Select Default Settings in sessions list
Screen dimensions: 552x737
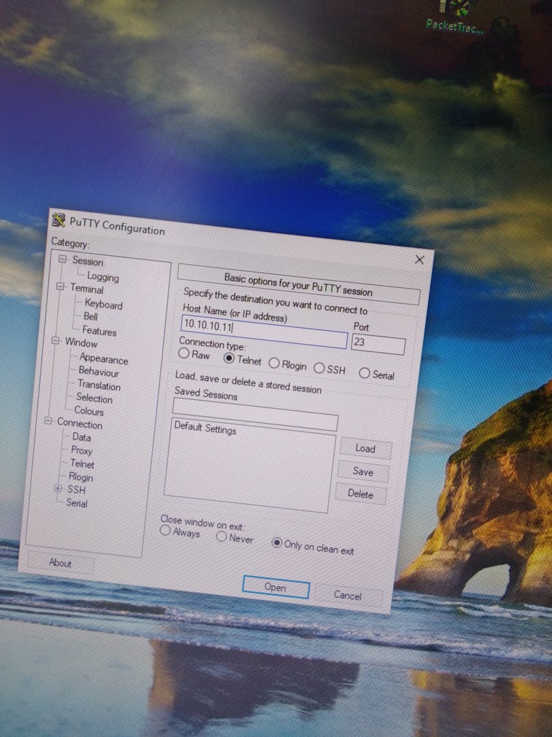[205, 428]
